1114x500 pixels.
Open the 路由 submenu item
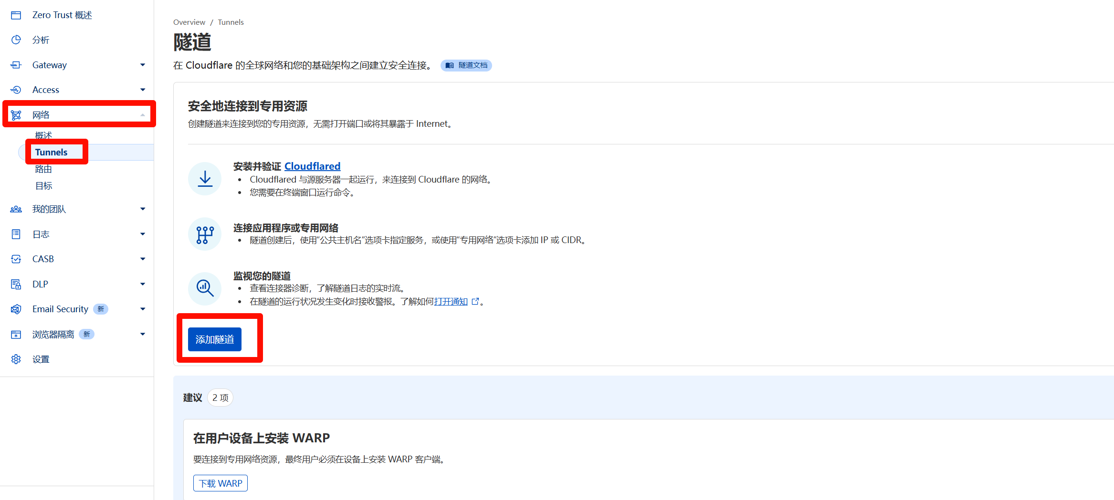click(43, 169)
